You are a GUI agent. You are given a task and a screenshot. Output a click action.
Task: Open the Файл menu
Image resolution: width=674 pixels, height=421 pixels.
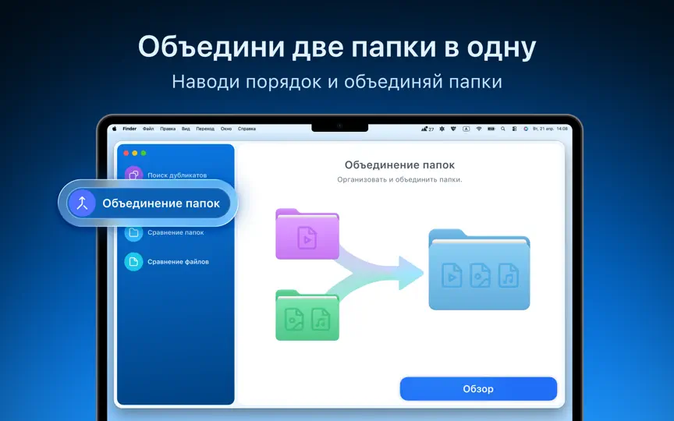pos(148,129)
